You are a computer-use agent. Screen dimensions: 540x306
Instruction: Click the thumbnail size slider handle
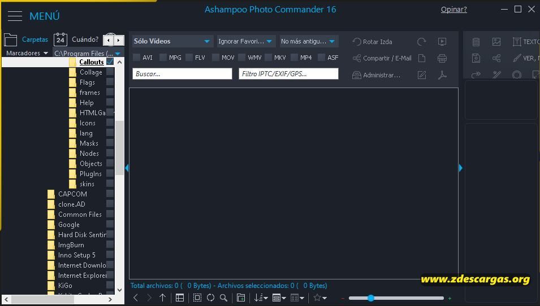(370, 298)
